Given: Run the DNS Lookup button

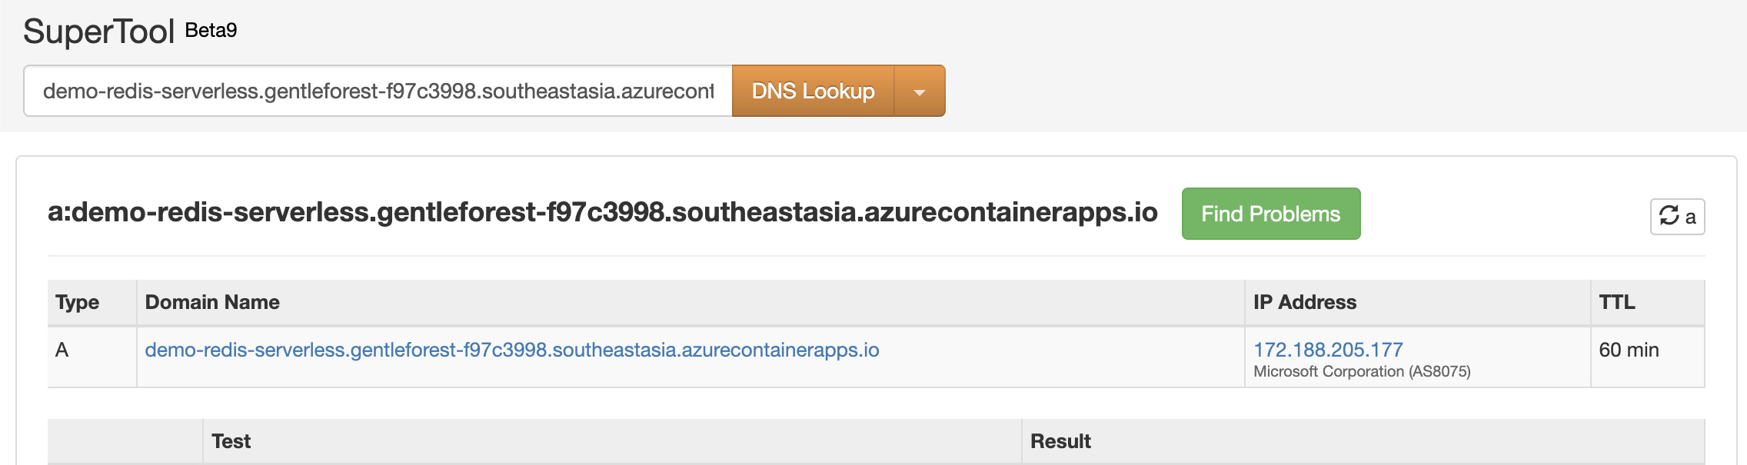Looking at the screenshot, I should (813, 91).
